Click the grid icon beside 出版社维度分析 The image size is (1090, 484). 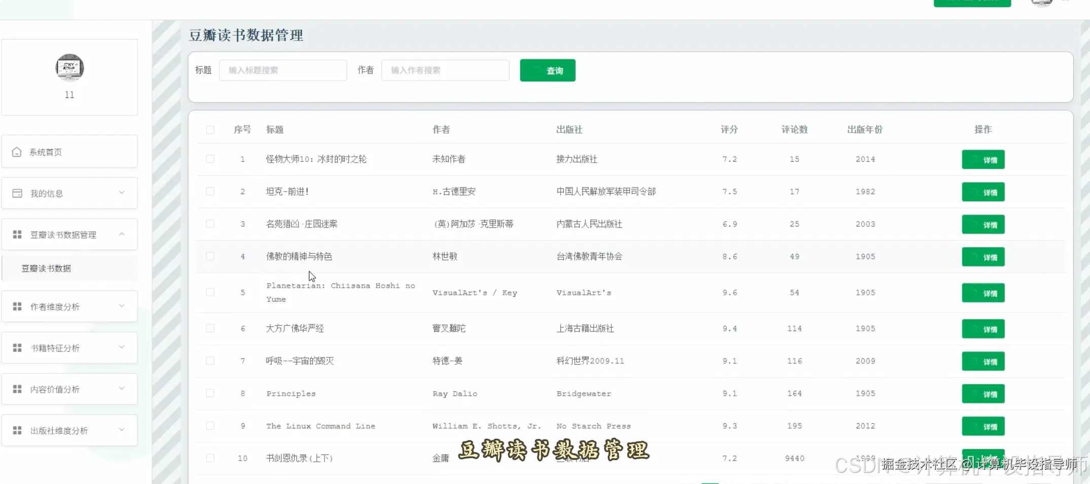click(17, 430)
